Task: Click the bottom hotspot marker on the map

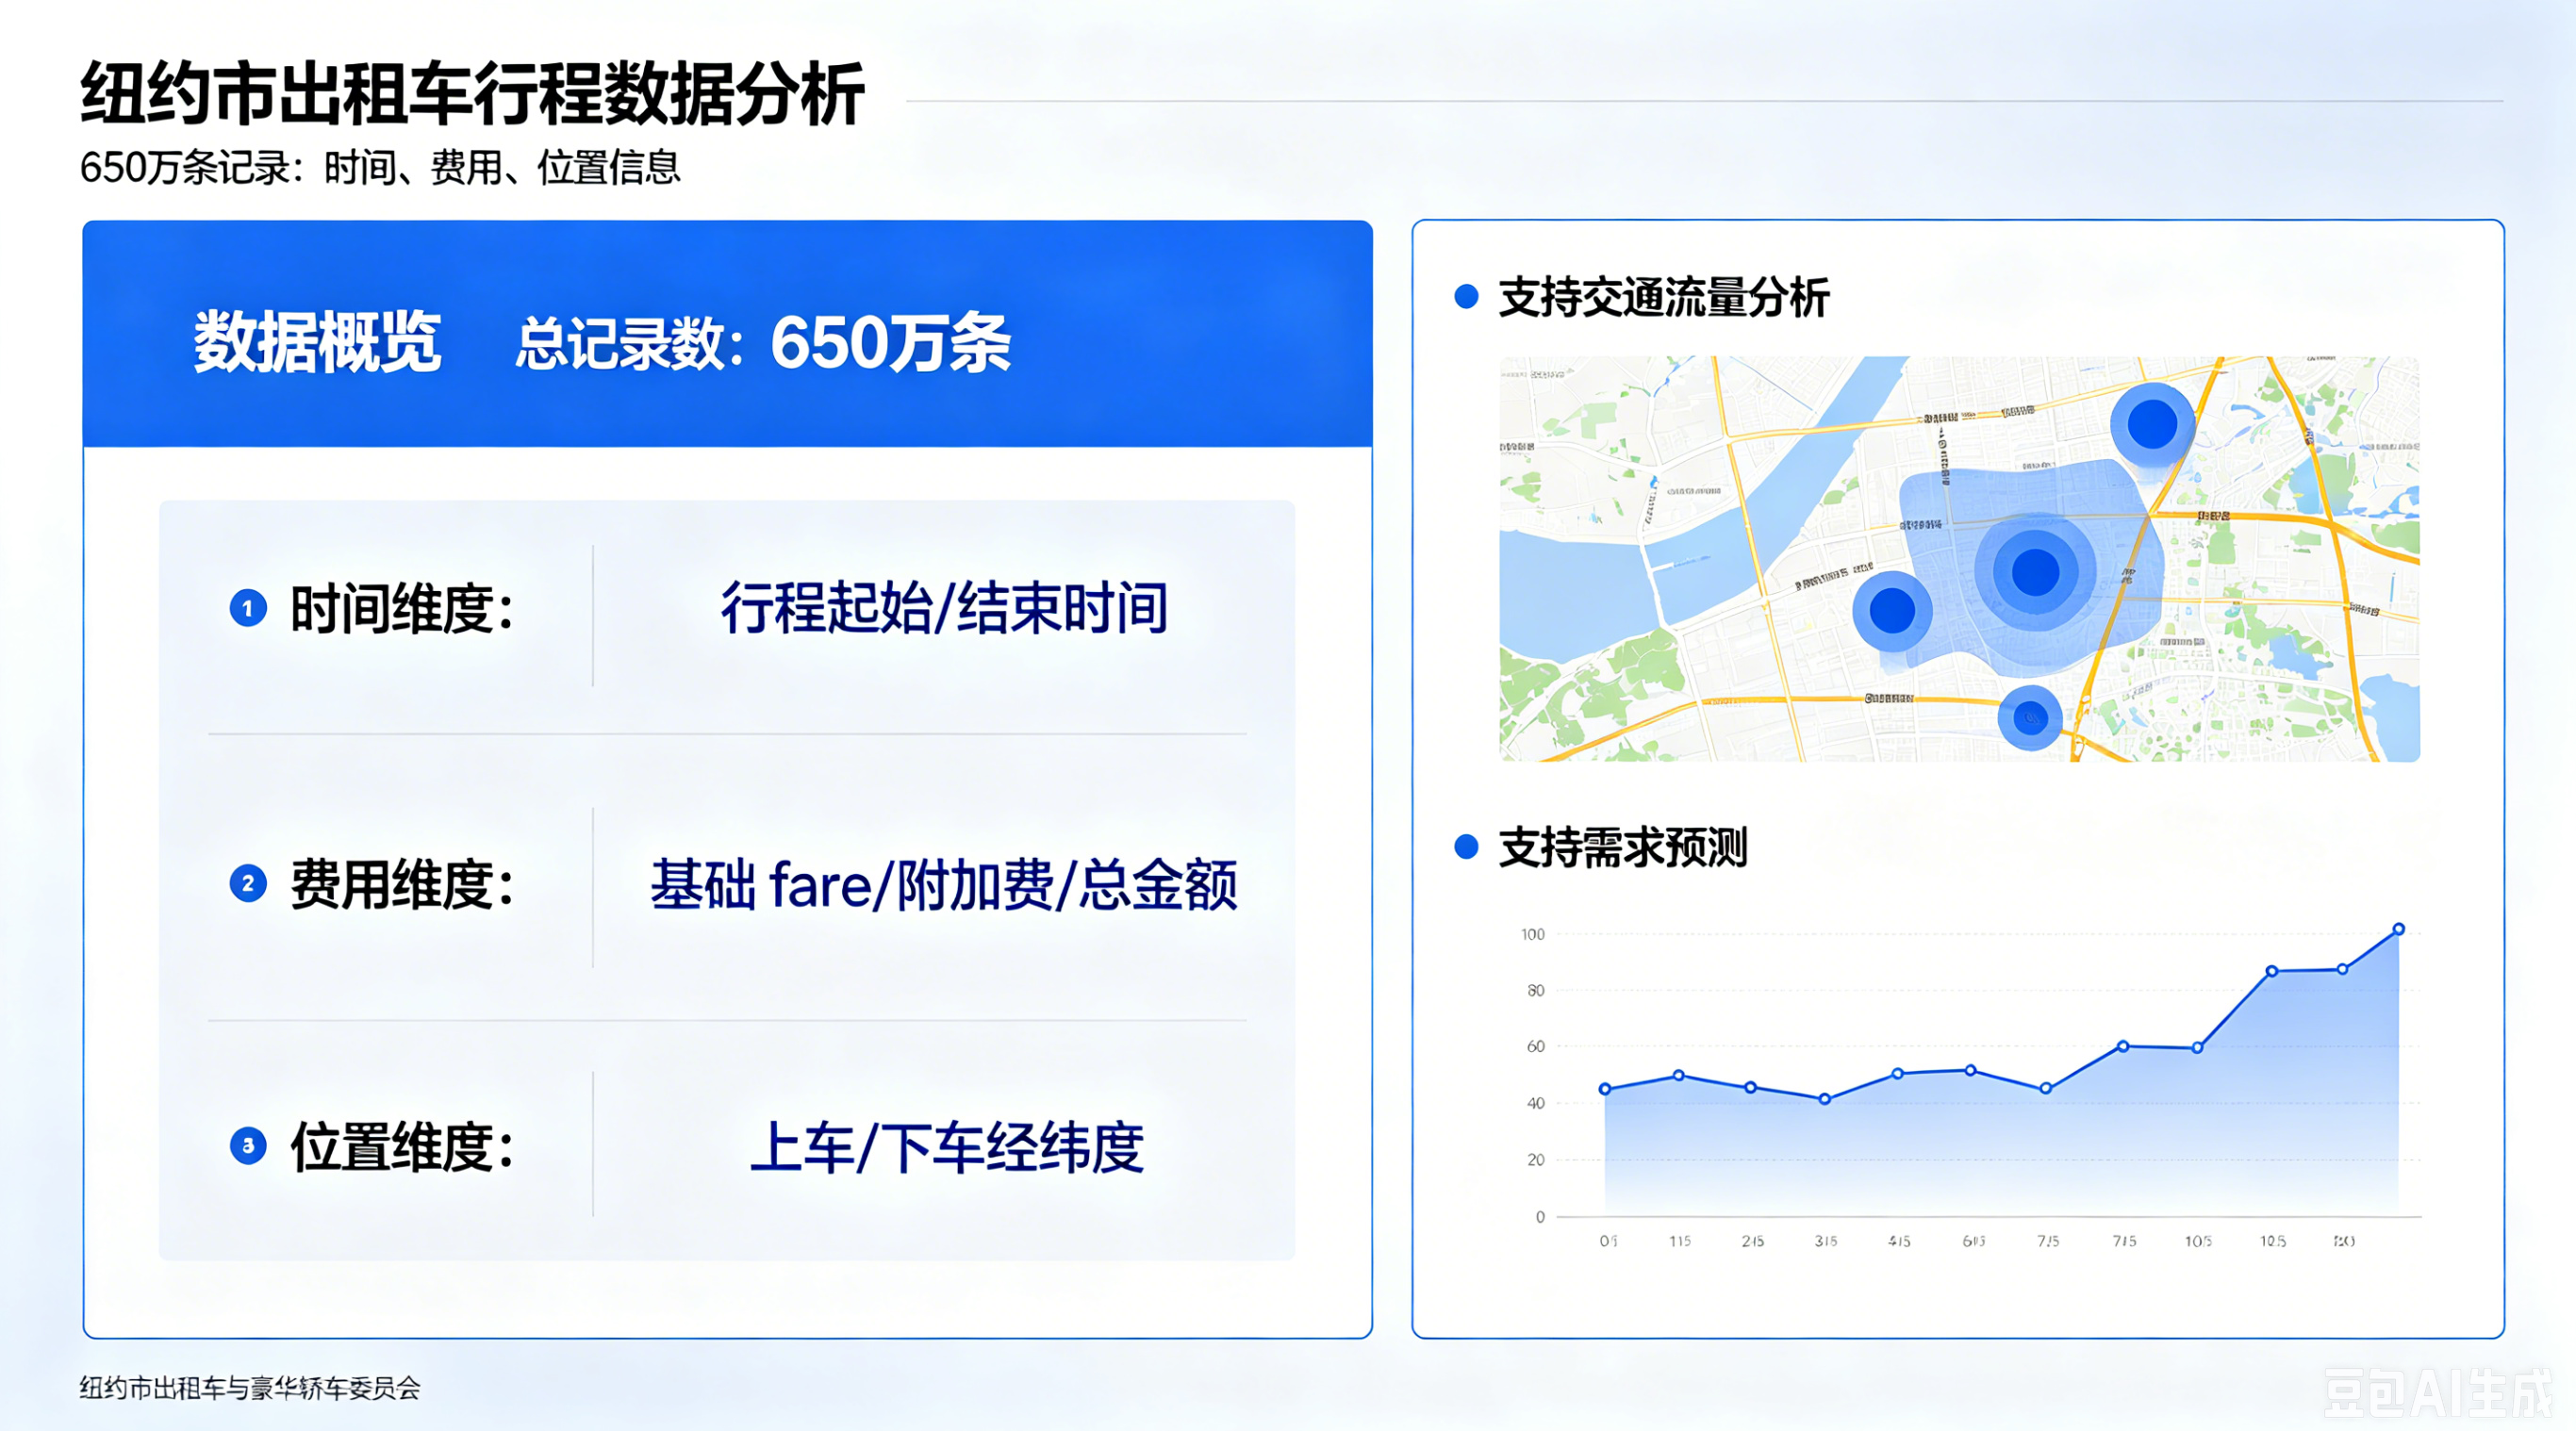Action: [x=2030, y=718]
